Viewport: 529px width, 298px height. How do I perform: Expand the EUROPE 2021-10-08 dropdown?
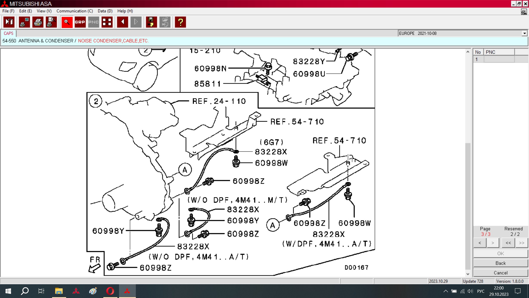coord(524,33)
